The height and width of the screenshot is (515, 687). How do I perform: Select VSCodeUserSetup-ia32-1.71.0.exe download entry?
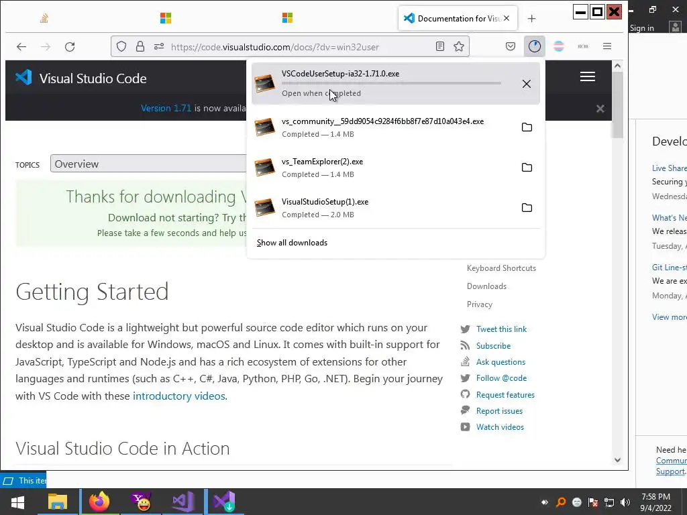coord(396,83)
